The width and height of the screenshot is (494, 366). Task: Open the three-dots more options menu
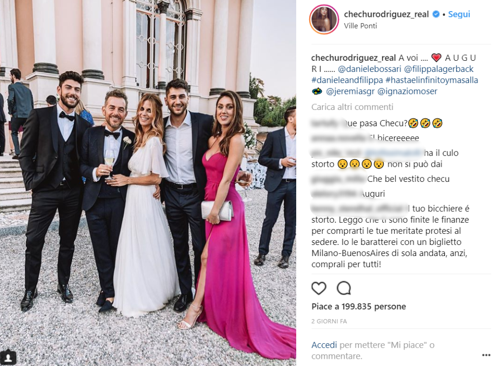(x=486, y=355)
